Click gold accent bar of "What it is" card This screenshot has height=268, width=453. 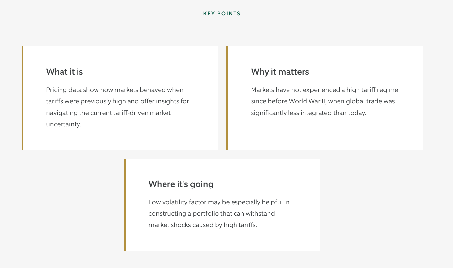point(22,98)
